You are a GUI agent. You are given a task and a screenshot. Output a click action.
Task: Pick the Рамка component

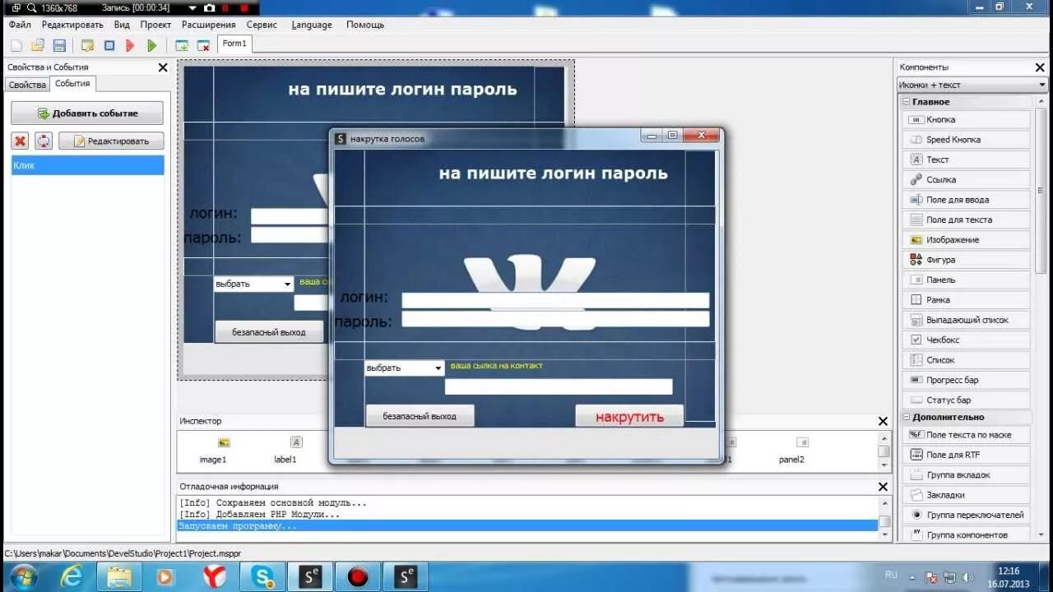tap(967, 300)
